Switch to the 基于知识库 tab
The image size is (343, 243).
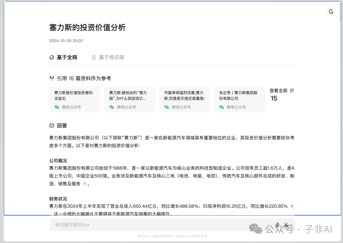[x=108, y=57]
